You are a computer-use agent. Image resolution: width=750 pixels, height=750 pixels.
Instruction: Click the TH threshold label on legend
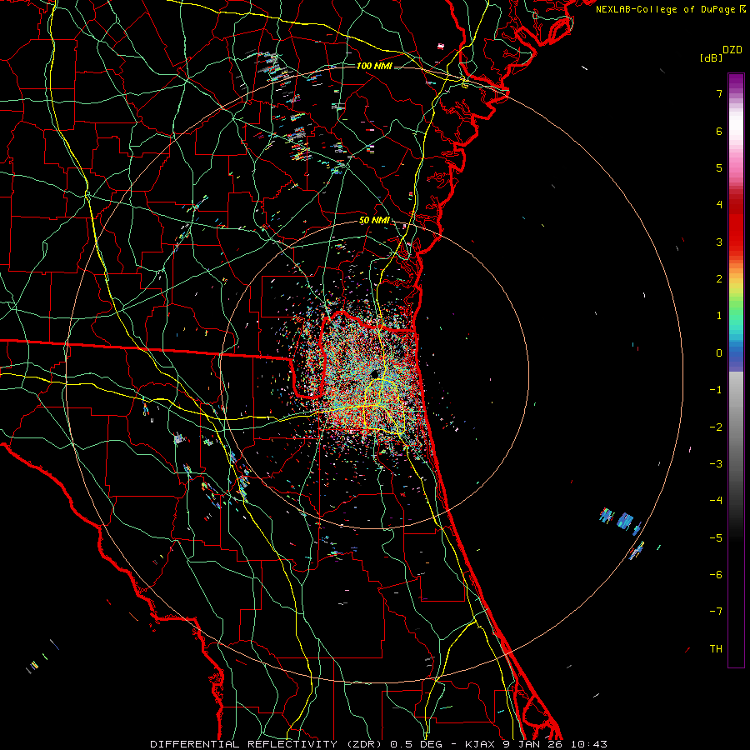(716, 649)
